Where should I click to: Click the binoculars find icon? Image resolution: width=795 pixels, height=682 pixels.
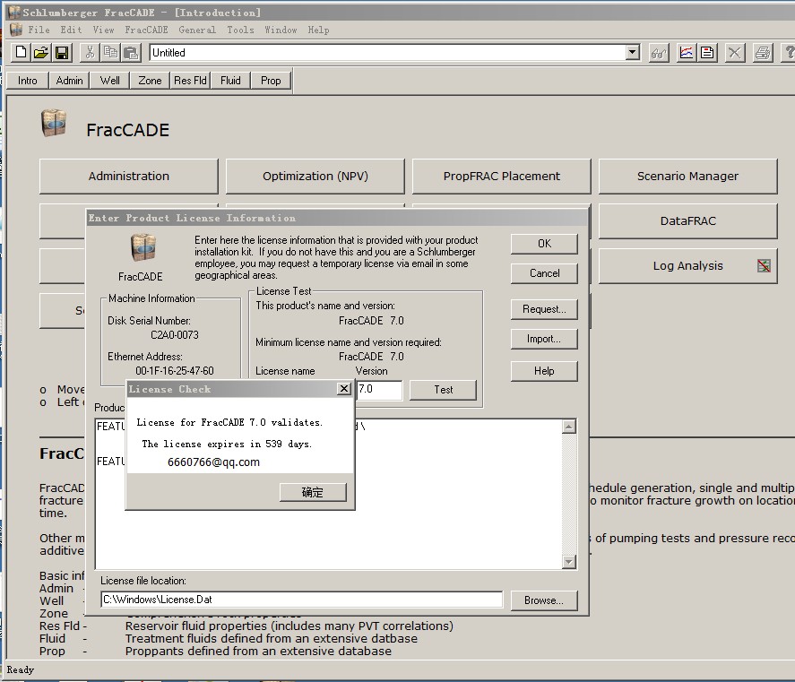[x=659, y=53]
